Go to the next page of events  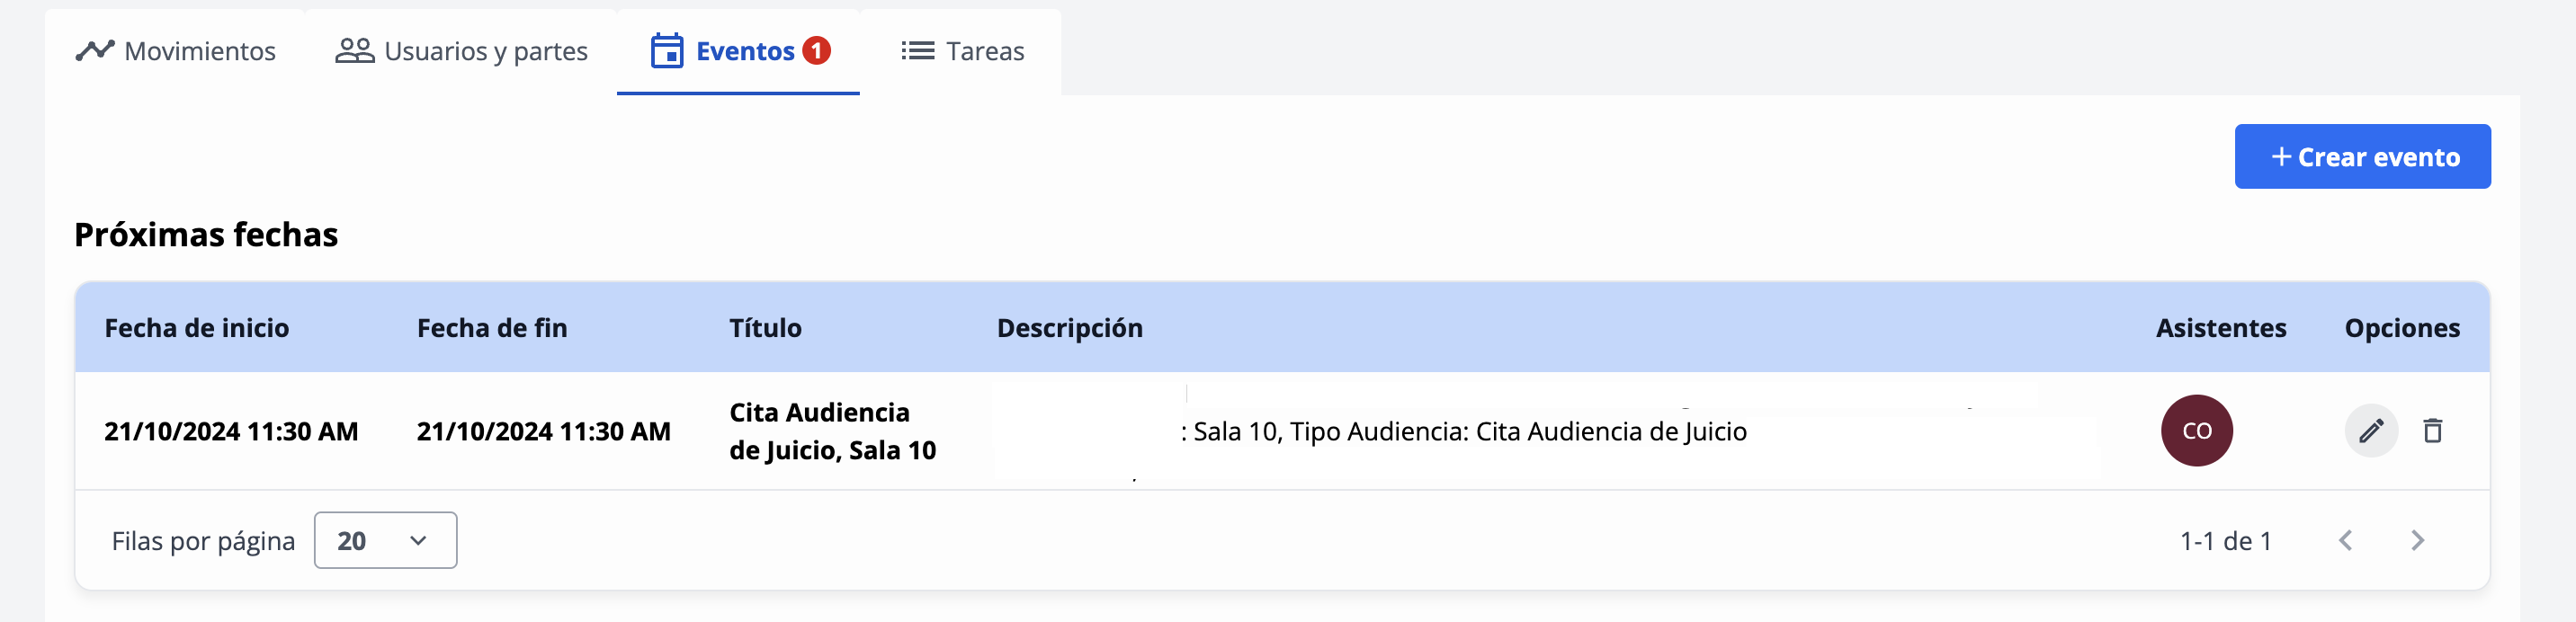point(2417,541)
